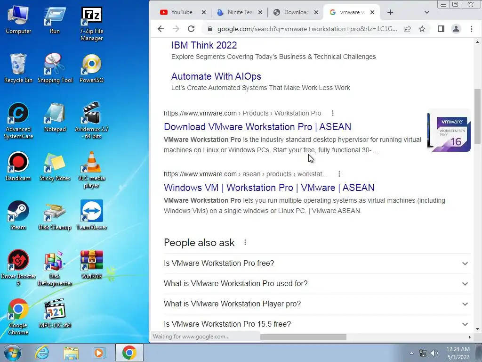Viewport: 482px width, 362px height.
Task: Reload the current Google search page
Action: click(191, 29)
